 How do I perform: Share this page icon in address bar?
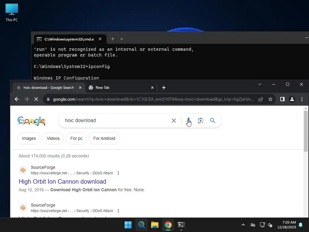click(261, 99)
